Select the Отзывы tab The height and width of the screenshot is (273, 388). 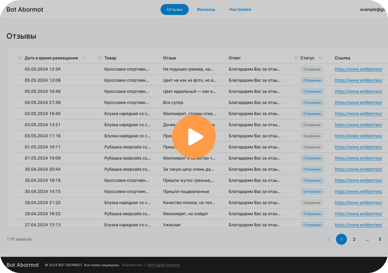point(174,10)
